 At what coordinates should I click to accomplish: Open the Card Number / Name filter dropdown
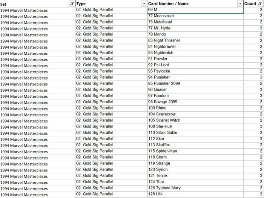click(240, 4)
